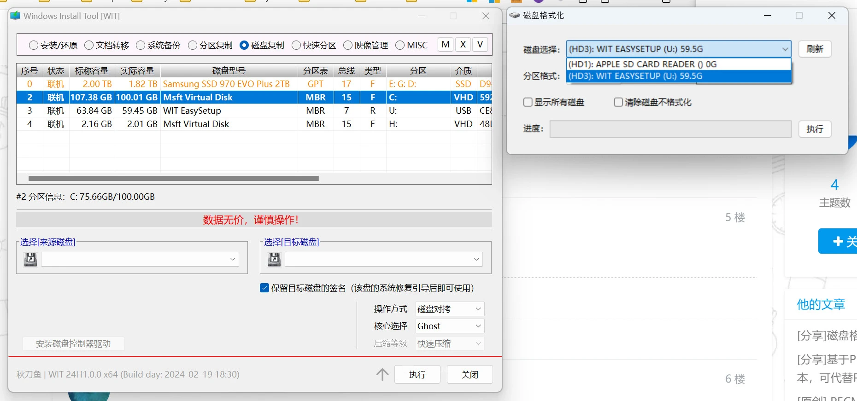Click the X button next to M

click(463, 45)
